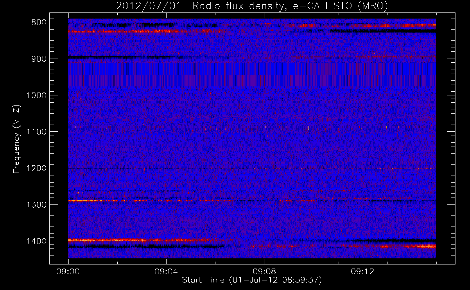Click the 900 frequency axis label
Screen dimensions: 470x290
[39, 59]
